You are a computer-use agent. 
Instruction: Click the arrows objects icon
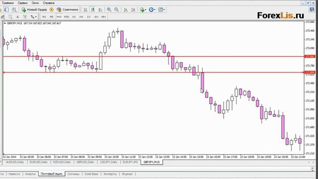(x=32, y=17)
